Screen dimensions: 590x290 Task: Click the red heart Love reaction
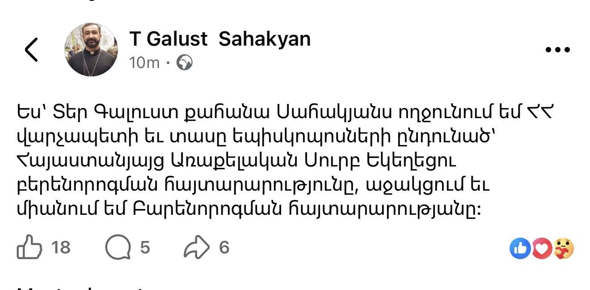[542, 248]
